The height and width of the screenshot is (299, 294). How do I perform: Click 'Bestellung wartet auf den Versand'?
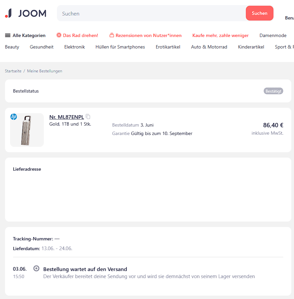(85, 269)
